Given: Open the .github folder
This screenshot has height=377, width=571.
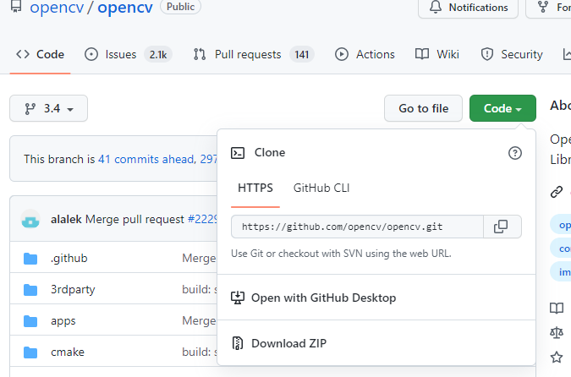Looking at the screenshot, I should click(69, 258).
